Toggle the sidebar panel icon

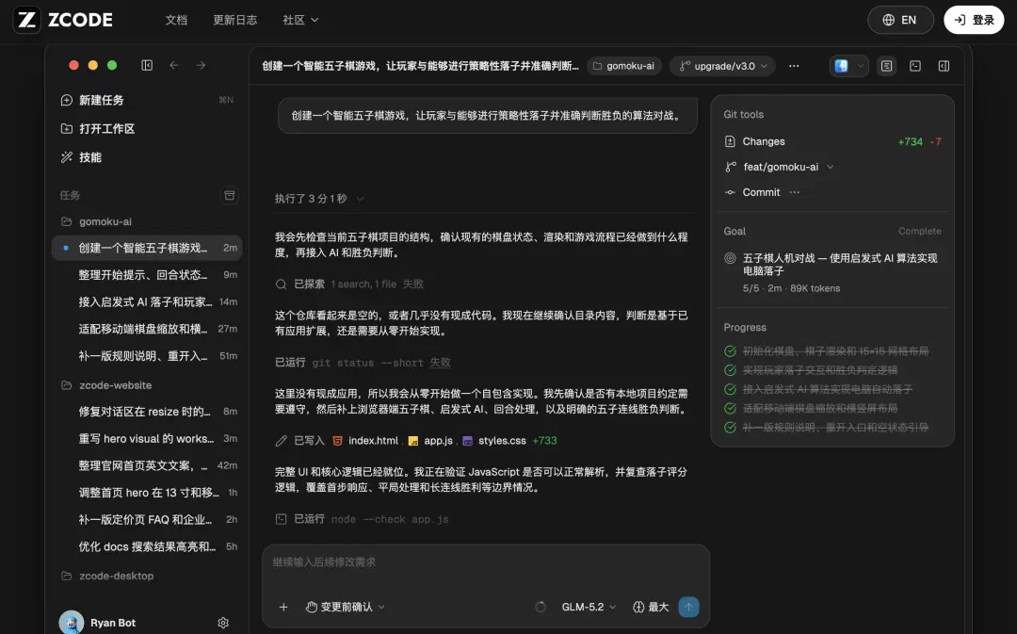147,65
